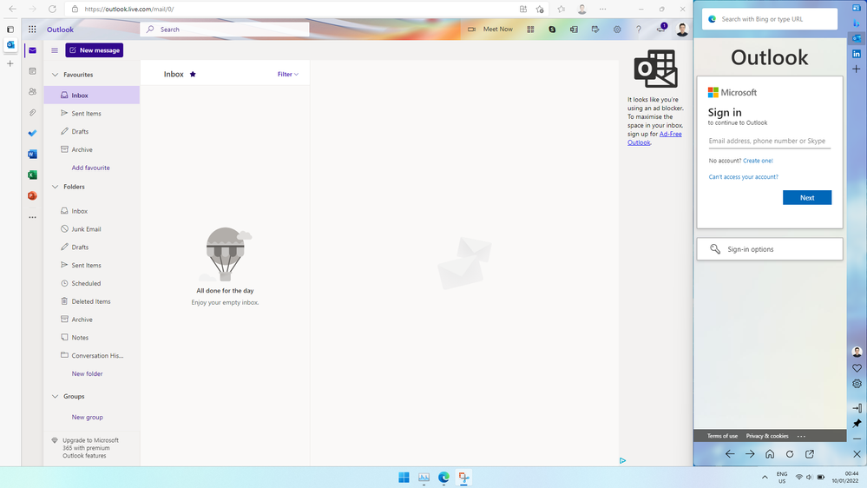The height and width of the screenshot is (488, 867).
Task: Select Inbox under Favourites
Action: coord(92,96)
